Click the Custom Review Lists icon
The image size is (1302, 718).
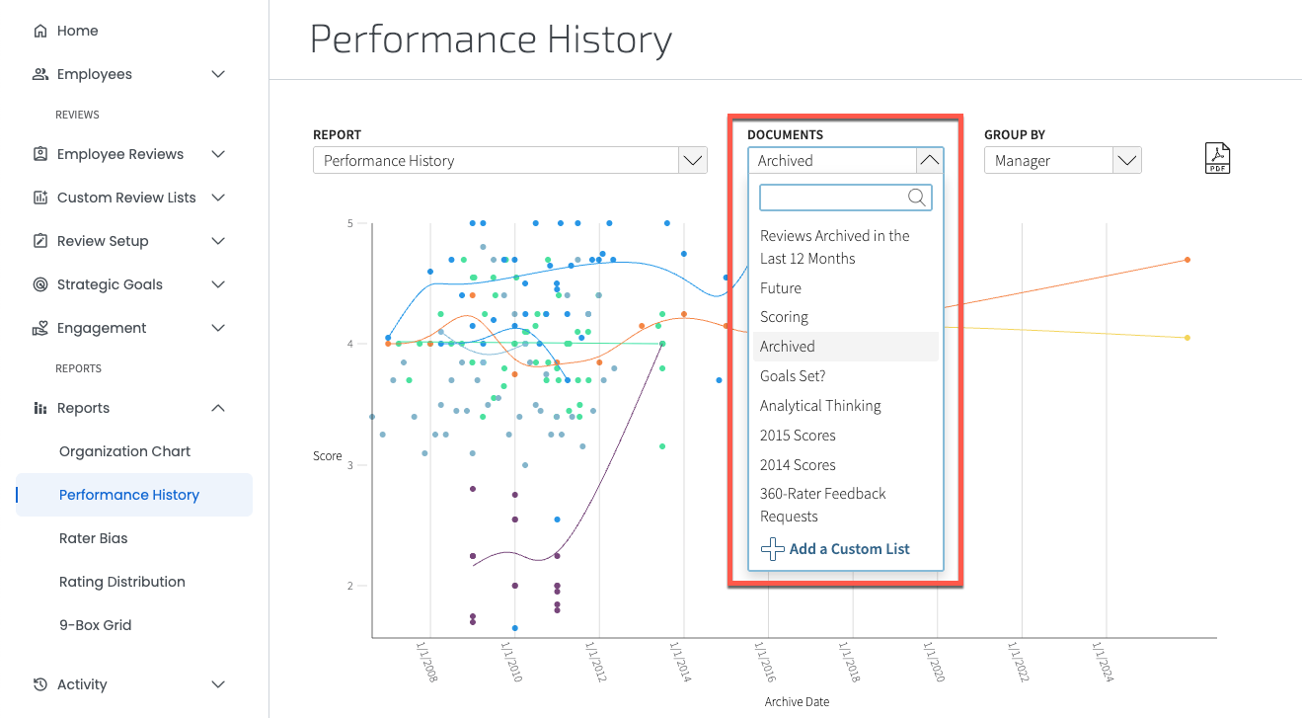pyautogui.click(x=40, y=198)
